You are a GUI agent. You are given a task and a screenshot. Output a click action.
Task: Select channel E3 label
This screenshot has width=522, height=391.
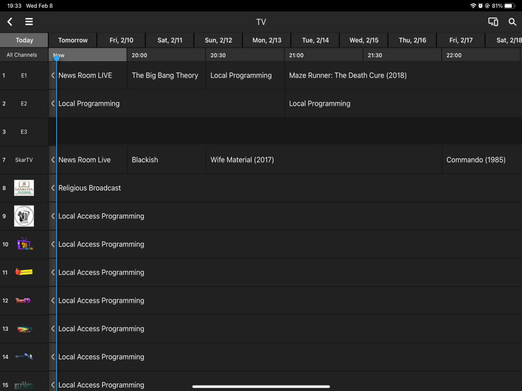(x=24, y=132)
